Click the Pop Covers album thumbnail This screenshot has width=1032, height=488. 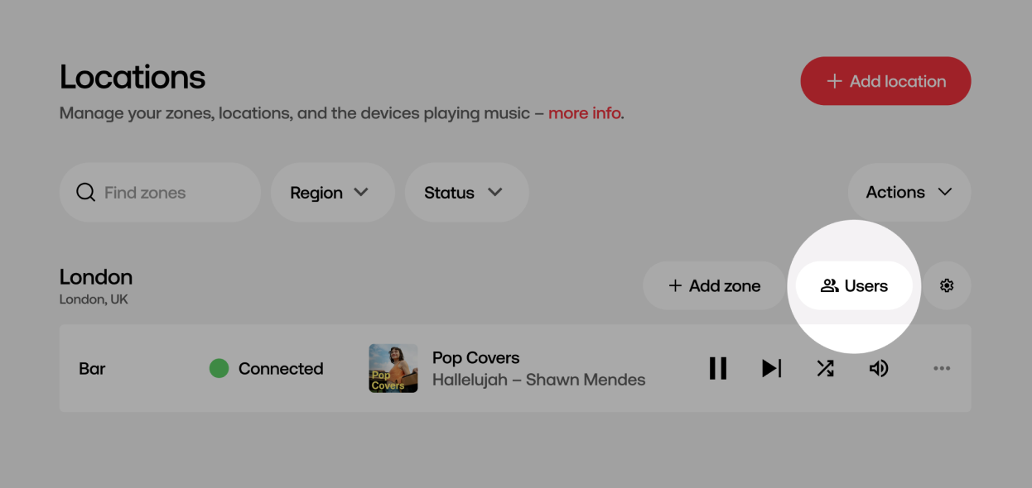tap(393, 368)
